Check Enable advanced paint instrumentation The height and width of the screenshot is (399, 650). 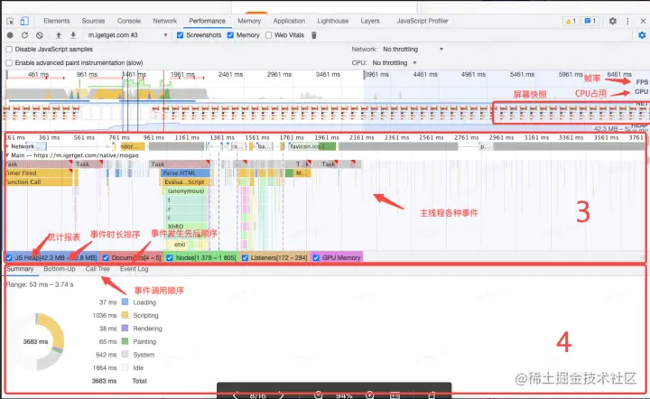point(9,63)
